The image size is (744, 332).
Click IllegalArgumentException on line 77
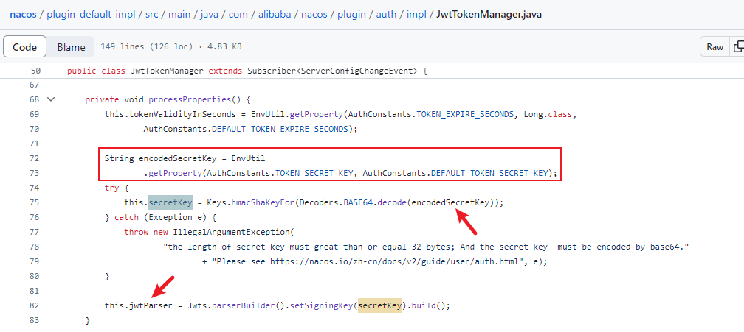[231, 232]
